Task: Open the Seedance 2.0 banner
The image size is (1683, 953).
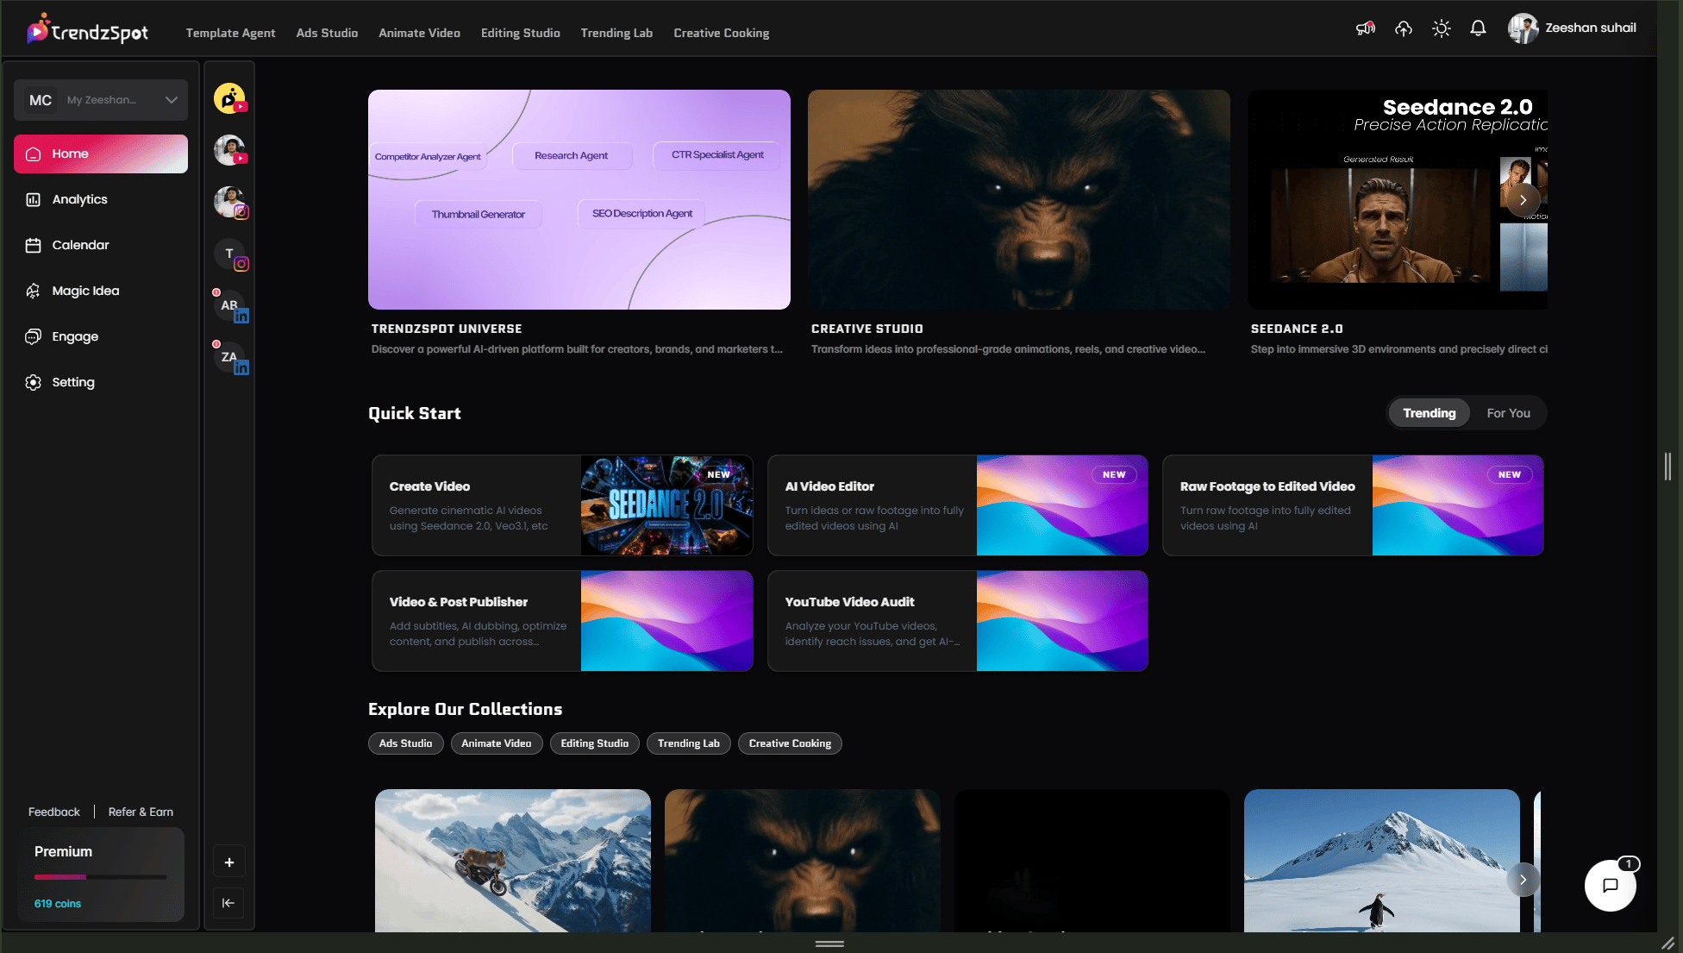Action: [1398, 199]
